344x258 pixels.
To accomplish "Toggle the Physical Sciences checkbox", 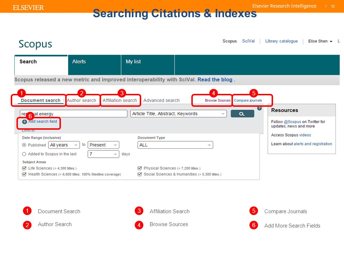I will click(x=139, y=168).
